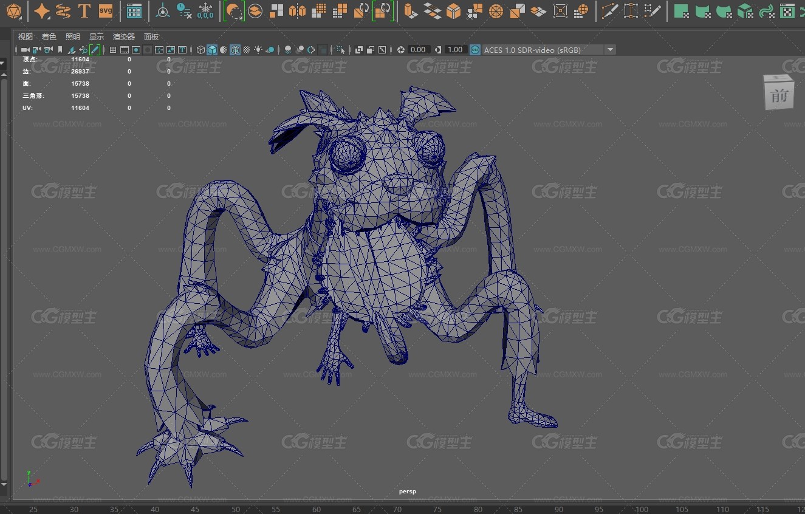Click the cylindrical UV mapping icon

[703, 10]
